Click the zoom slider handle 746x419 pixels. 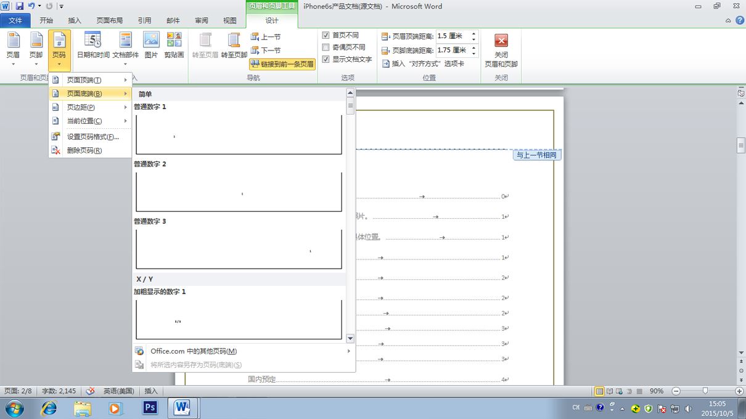[x=705, y=391]
